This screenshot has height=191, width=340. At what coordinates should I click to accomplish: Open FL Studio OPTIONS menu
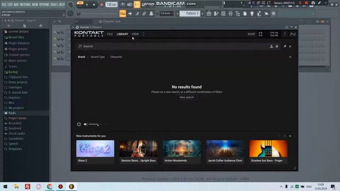pos(44,4)
